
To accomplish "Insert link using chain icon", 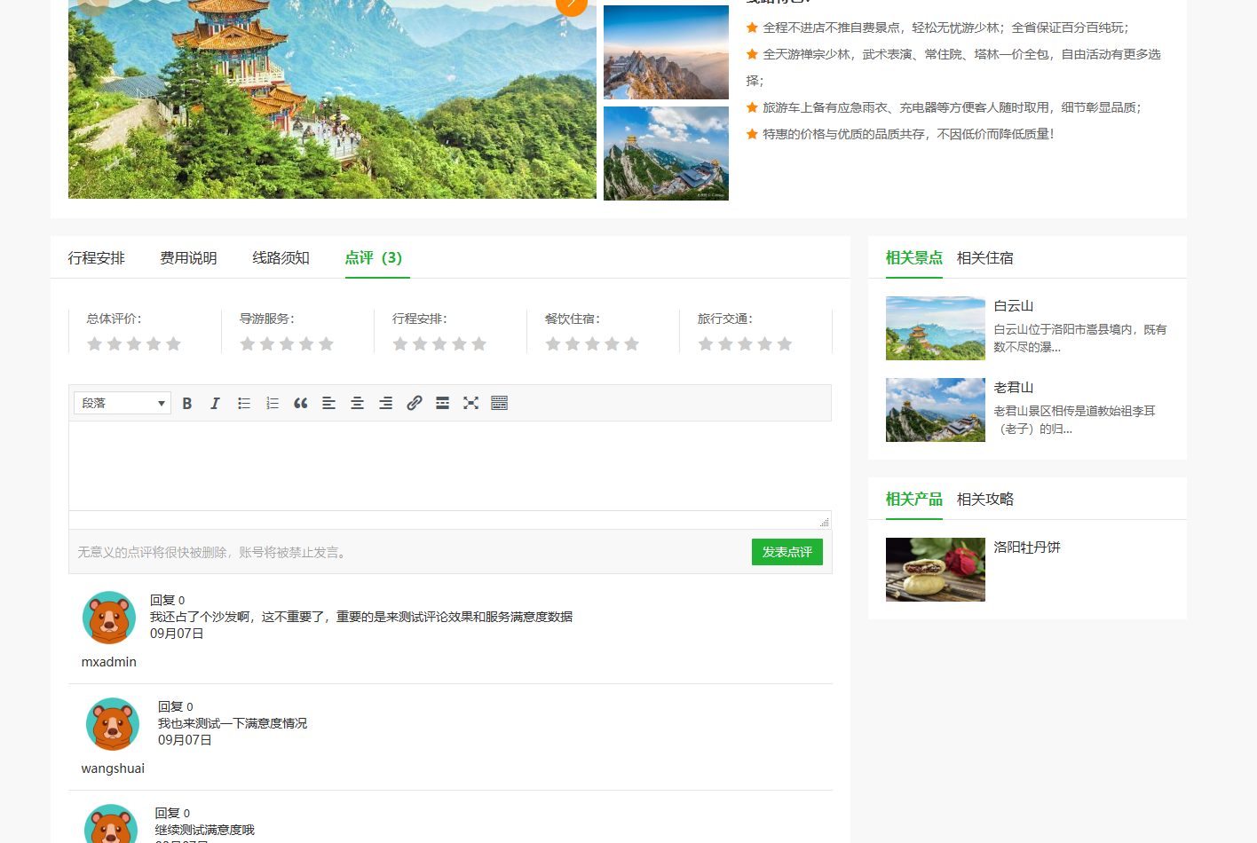I will (x=414, y=403).
